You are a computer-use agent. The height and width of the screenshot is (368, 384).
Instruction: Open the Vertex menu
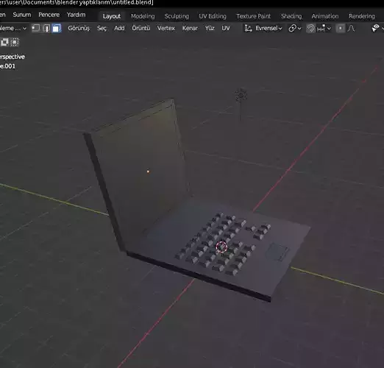(166, 28)
